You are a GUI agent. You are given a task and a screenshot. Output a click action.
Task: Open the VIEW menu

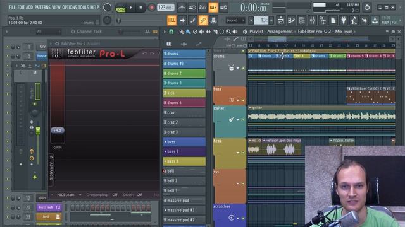pyautogui.click(x=56, y=7)
